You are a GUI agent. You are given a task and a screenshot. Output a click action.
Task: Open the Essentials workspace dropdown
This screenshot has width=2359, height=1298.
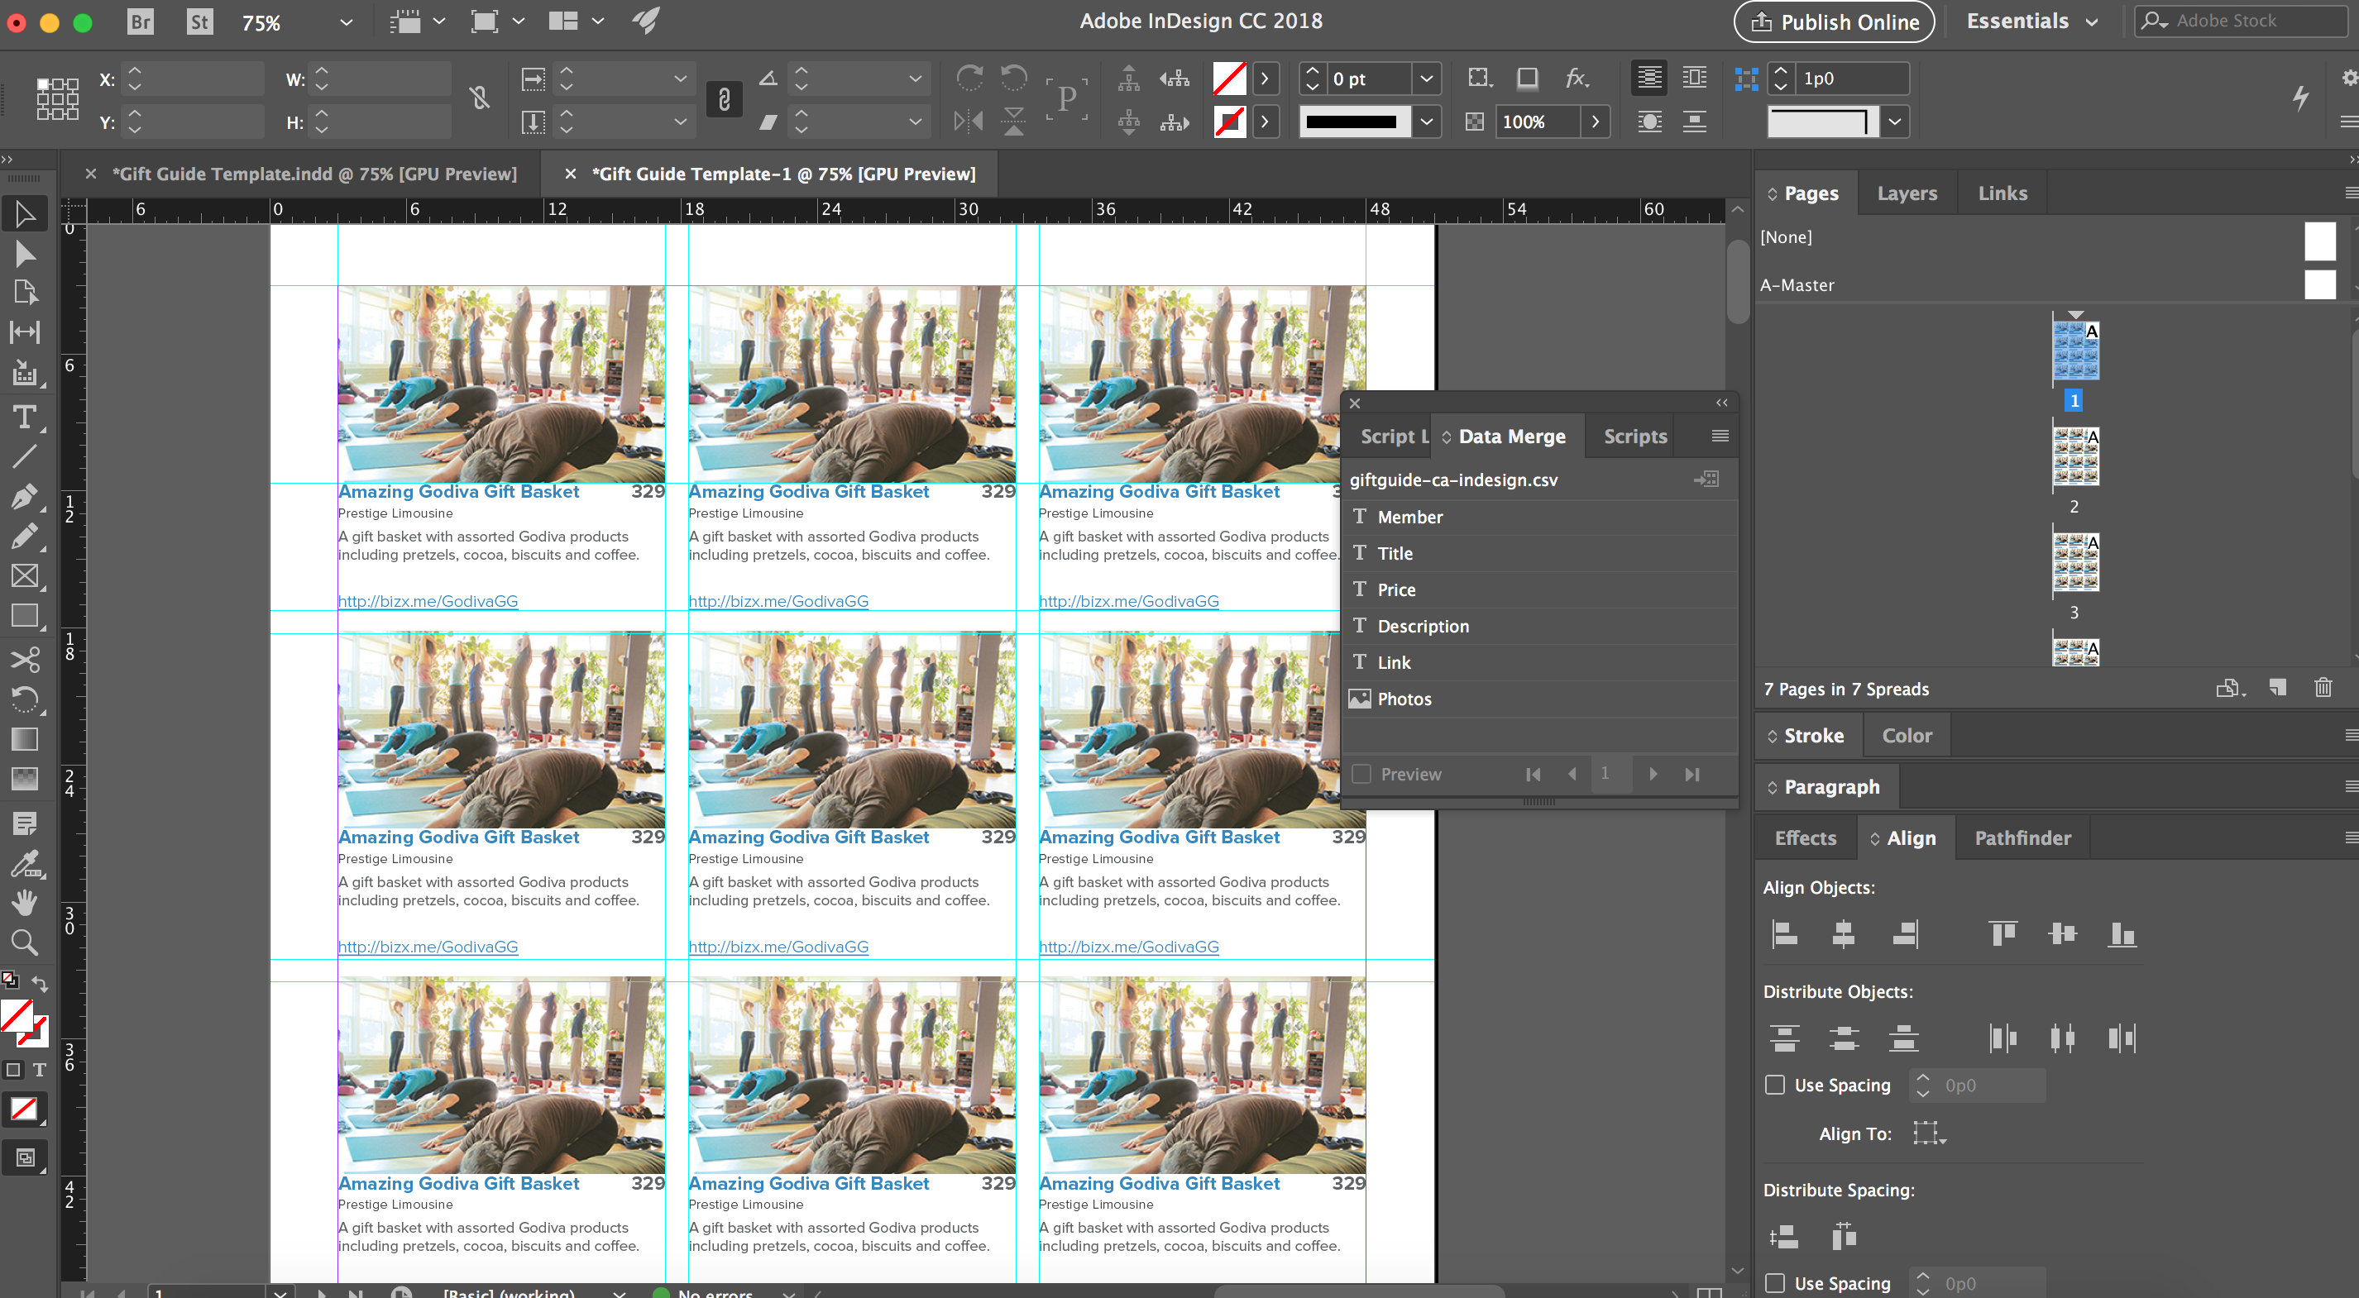point(2092,22)
